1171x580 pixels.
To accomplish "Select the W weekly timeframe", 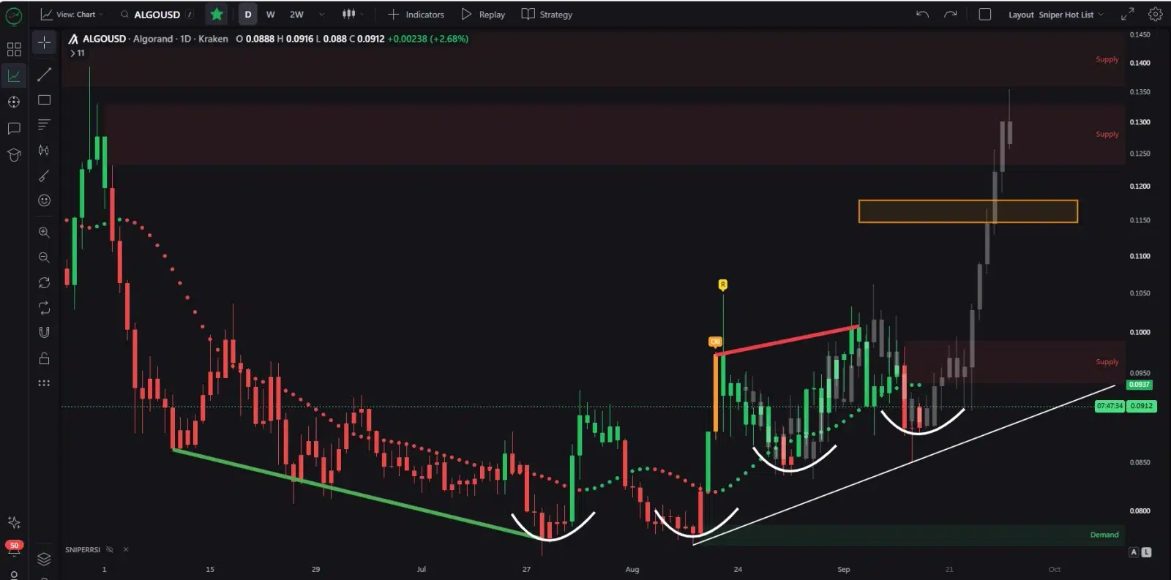I will point(271,14).
